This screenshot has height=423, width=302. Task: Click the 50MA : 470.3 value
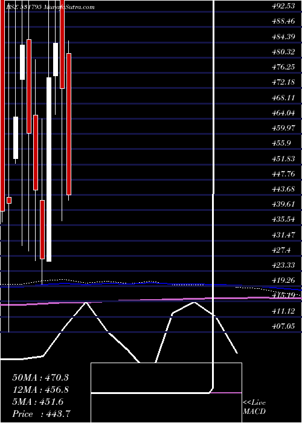click(40, 378)
